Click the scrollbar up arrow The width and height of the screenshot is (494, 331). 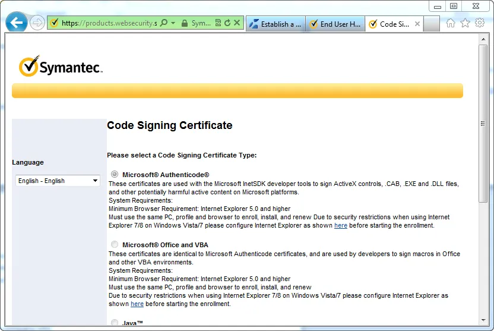483,39
